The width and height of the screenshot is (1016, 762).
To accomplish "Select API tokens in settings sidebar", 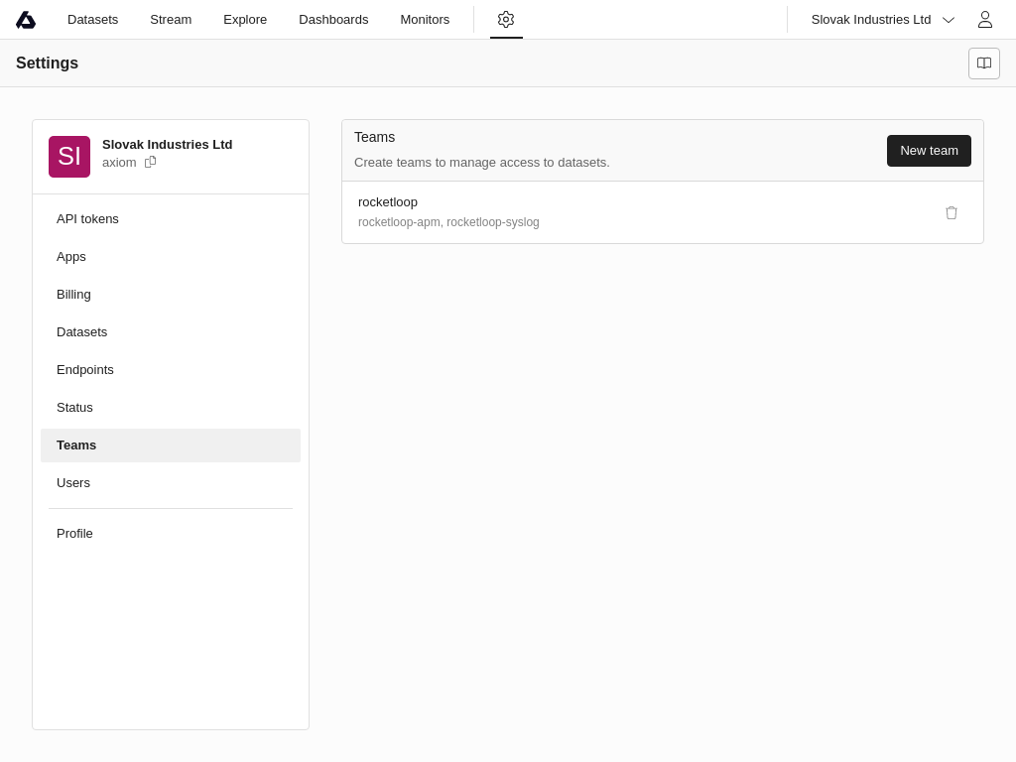I will click(87, 219).
